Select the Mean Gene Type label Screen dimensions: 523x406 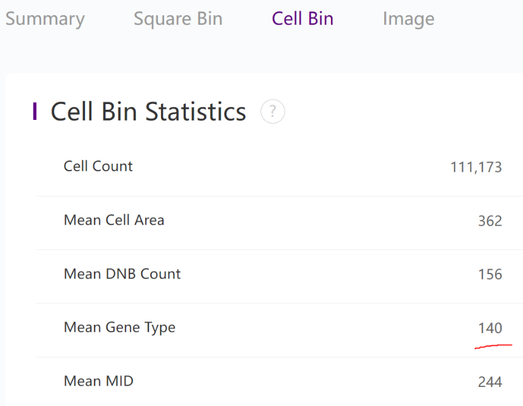point(120,327)
